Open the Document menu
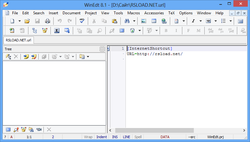This screenshot has width=250, height=142. tap(72, 13)
